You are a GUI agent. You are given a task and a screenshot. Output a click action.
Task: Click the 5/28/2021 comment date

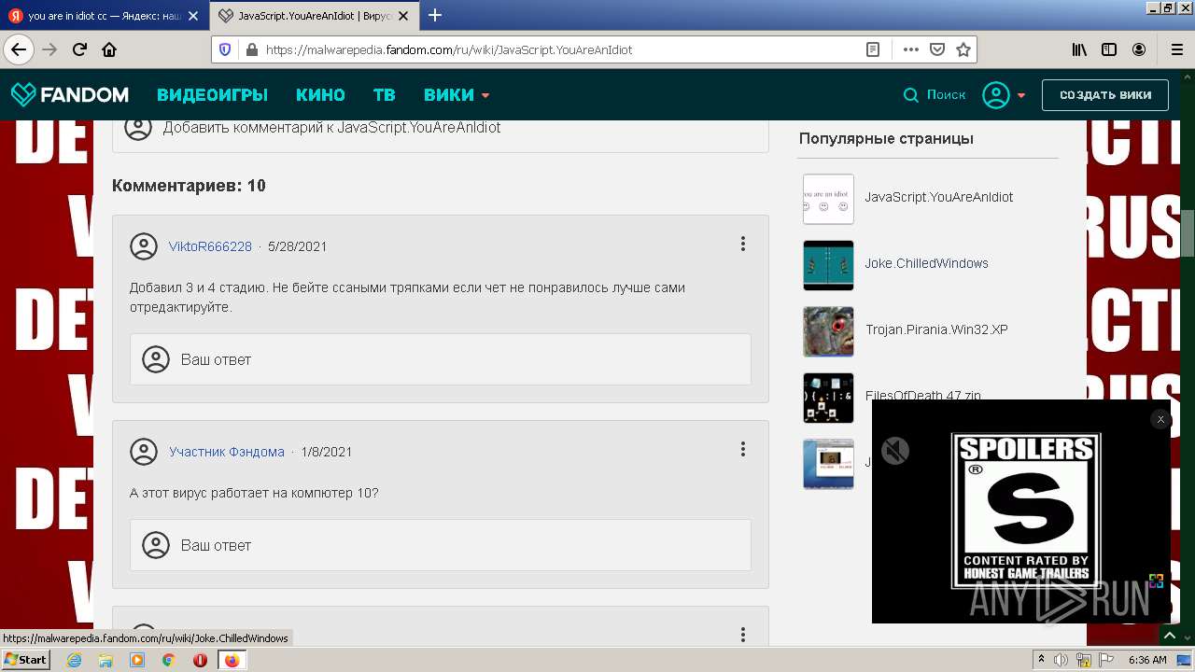coord(297,246)
